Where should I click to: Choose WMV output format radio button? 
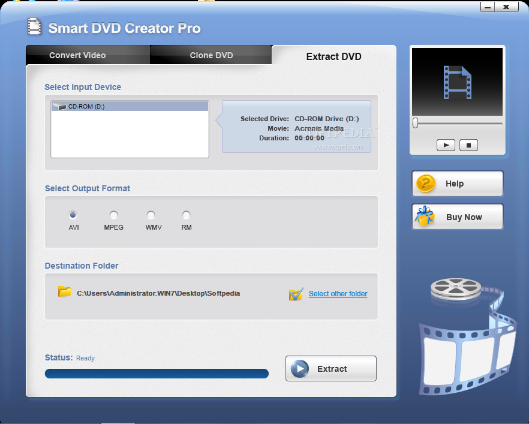click(151, 215)
